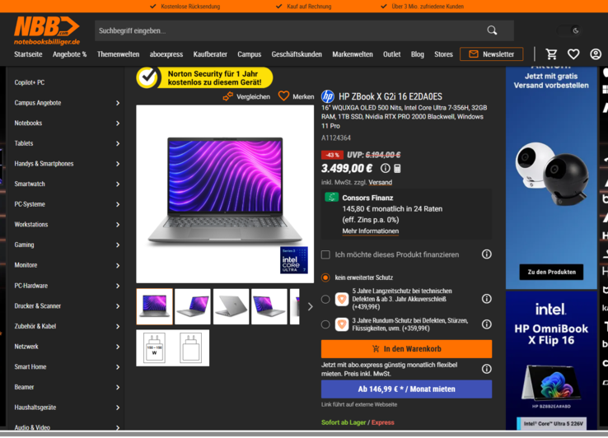
Task: Open the HP OmniBook X Flip 16 ad
Action: pos(551,361)
